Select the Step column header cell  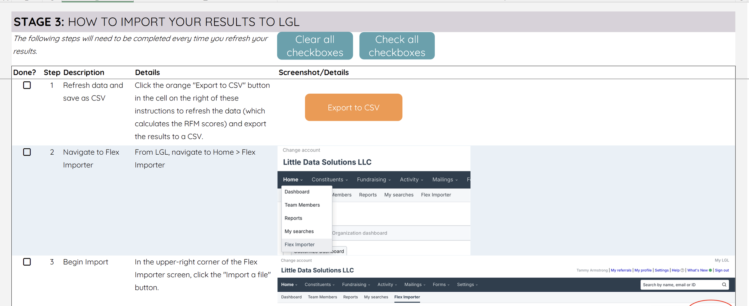tap(52, 72)
